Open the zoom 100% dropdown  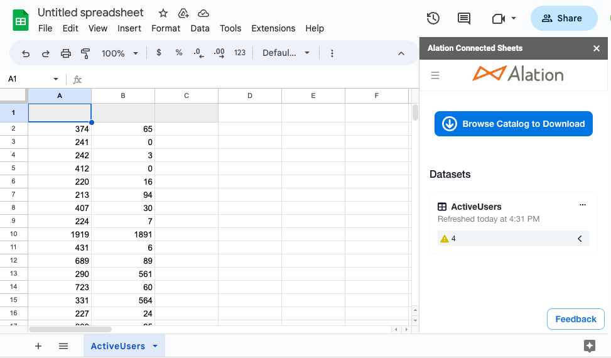click(x=120, y=53)
